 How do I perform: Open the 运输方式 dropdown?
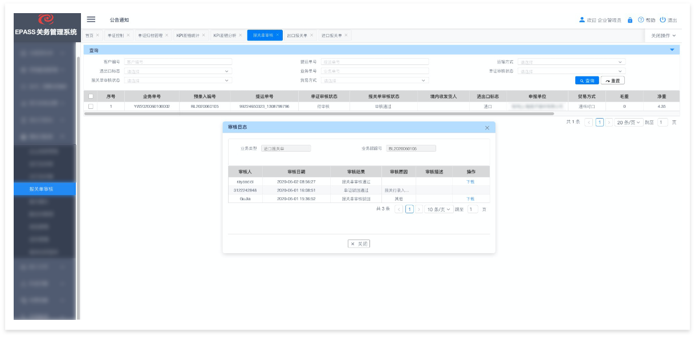tap(571, 62)
